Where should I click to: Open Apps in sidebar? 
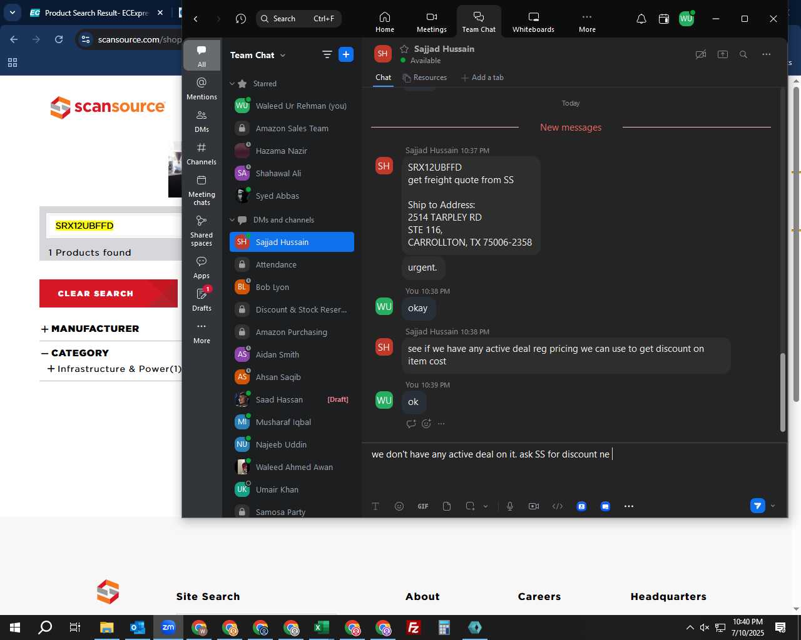[202, 267]
